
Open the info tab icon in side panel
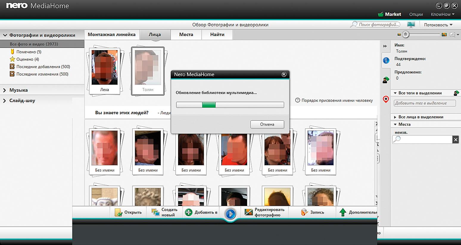[386, 60]
